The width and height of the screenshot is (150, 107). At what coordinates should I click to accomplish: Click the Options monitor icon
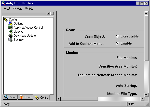10,24
